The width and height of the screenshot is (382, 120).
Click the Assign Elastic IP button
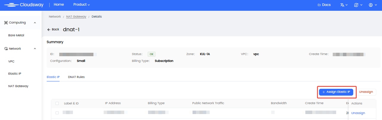click(336, 92)
